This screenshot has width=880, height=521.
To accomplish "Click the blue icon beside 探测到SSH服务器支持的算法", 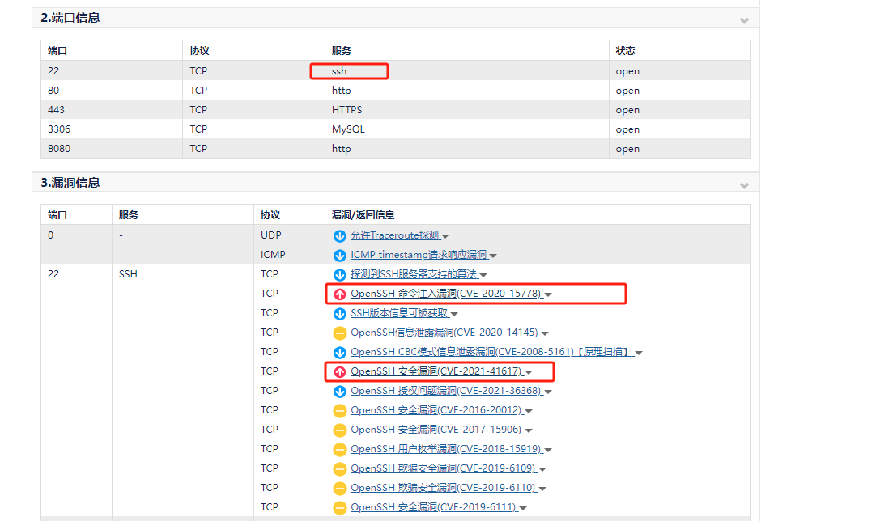I will click(x=339, y=275).
